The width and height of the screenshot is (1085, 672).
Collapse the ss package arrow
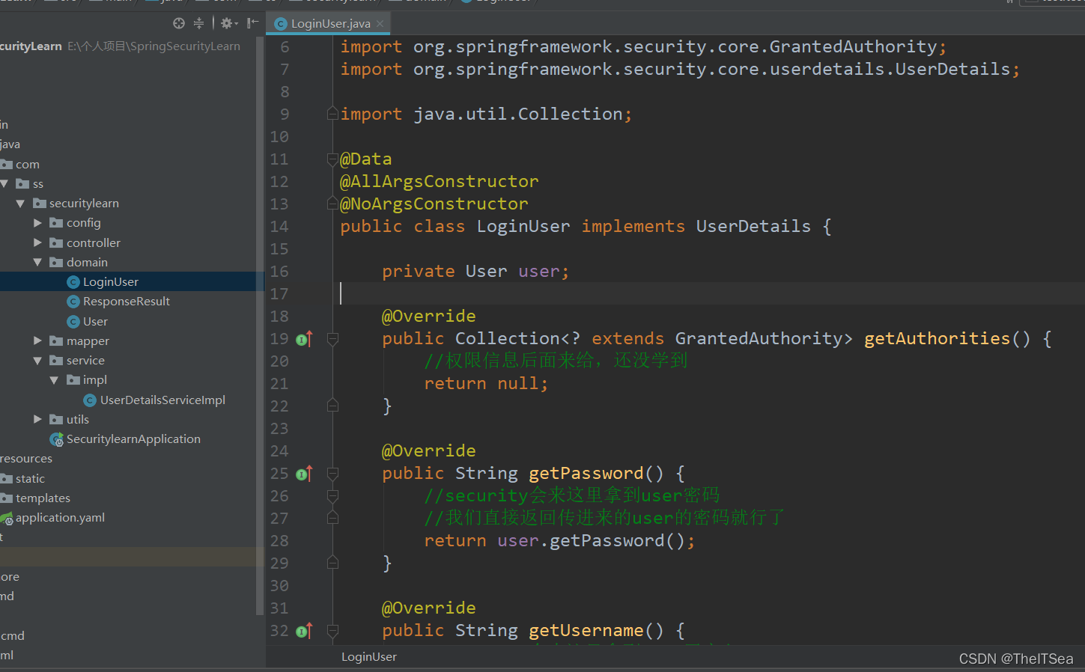pos(4,184)
